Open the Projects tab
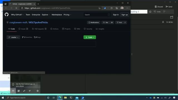The image size is (178, 100). coord(66,29)
